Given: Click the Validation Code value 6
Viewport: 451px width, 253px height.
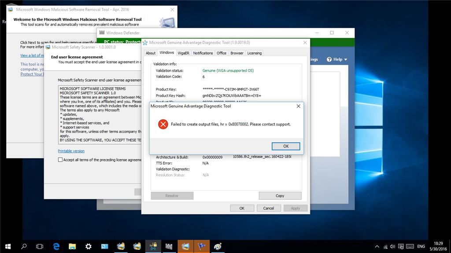Looking at the screenshot, I should [203, 77].
